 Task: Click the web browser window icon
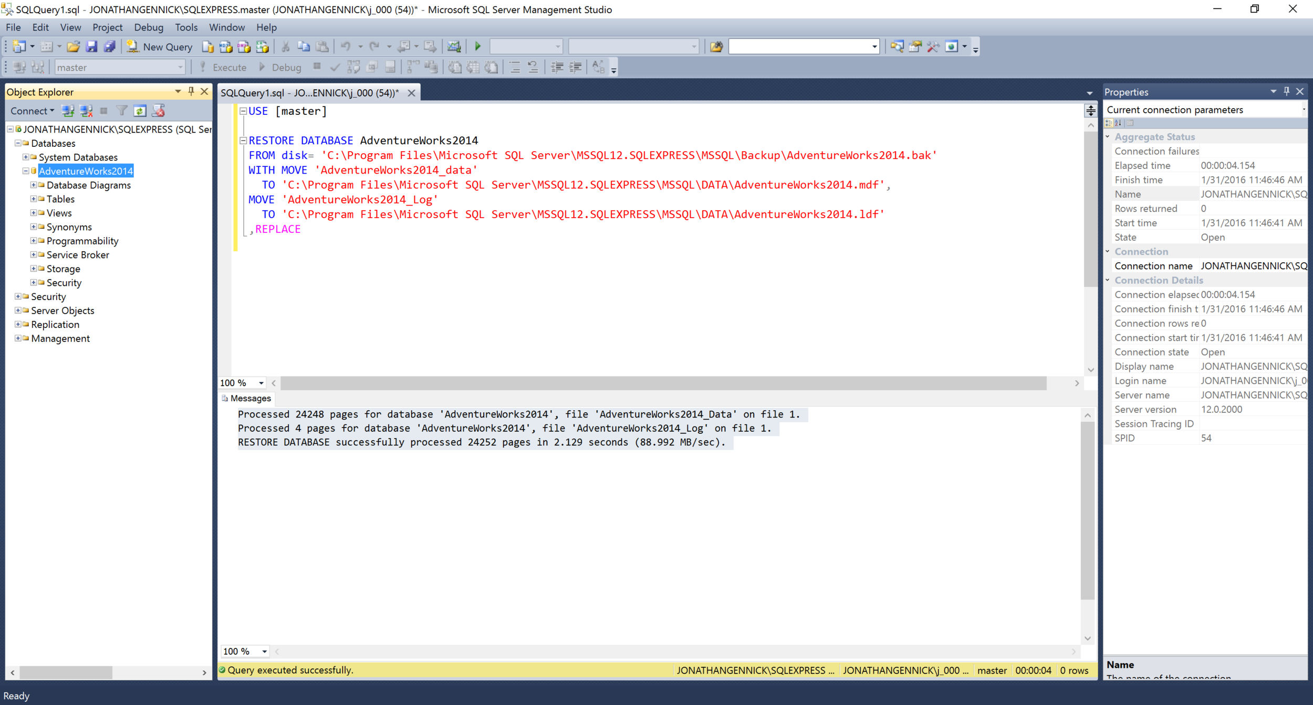pos(951,47)
